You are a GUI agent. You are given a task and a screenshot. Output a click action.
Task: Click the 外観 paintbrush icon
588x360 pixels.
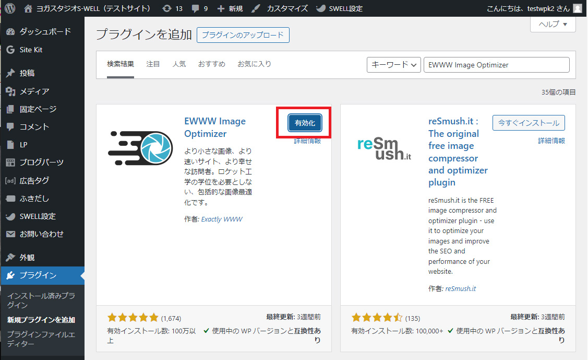[x=10, y=258]
